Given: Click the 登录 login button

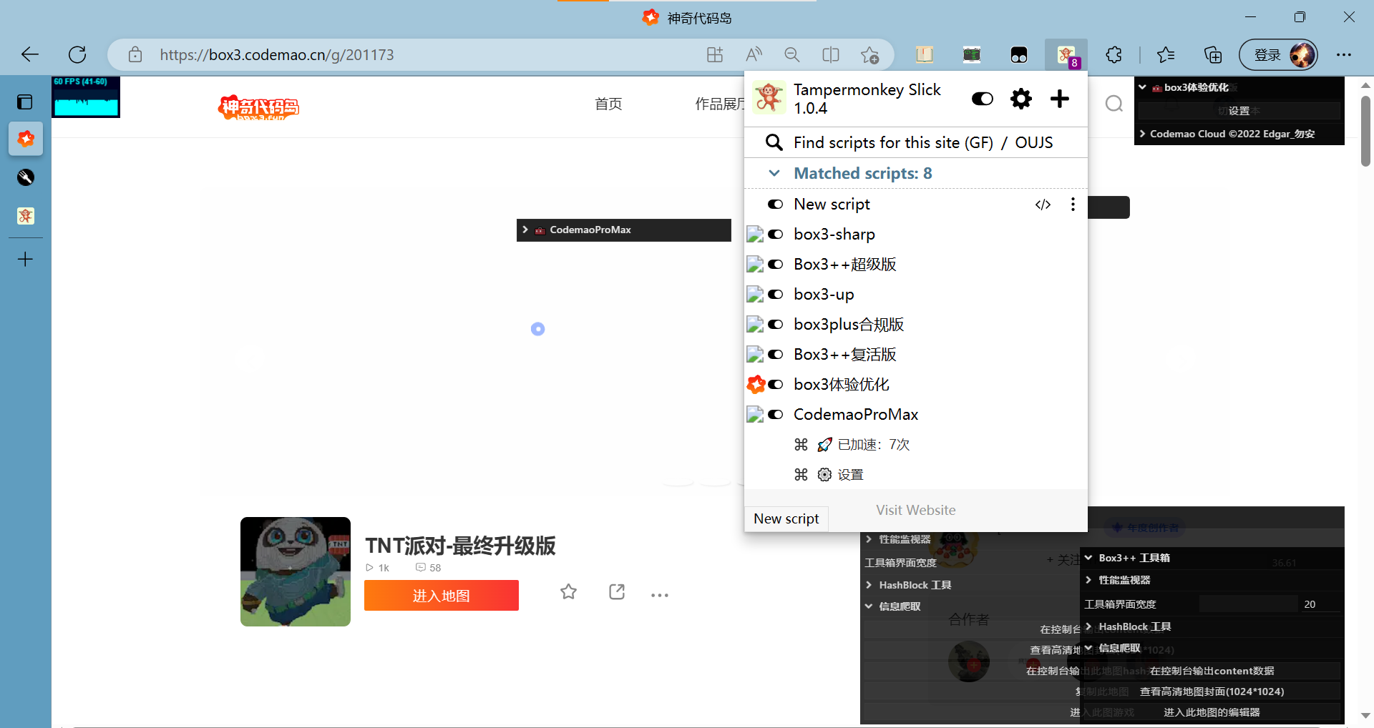Looking at the screenshot, I should pyautogui.click(x=1278, y=54).
